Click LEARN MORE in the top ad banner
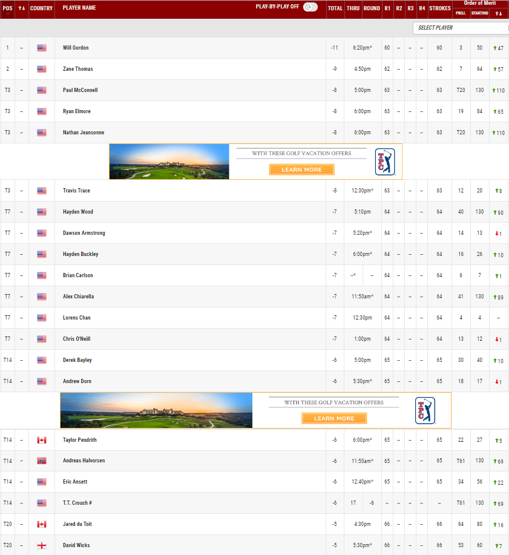The width and height of the screenshot is (509, 555). [302, 170]
